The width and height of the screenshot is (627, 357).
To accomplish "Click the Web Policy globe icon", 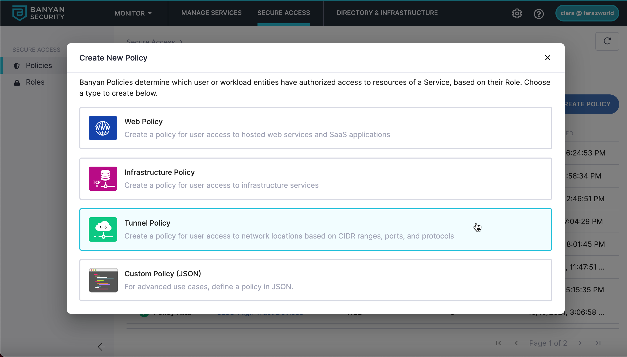I will [x=103, y=128].
